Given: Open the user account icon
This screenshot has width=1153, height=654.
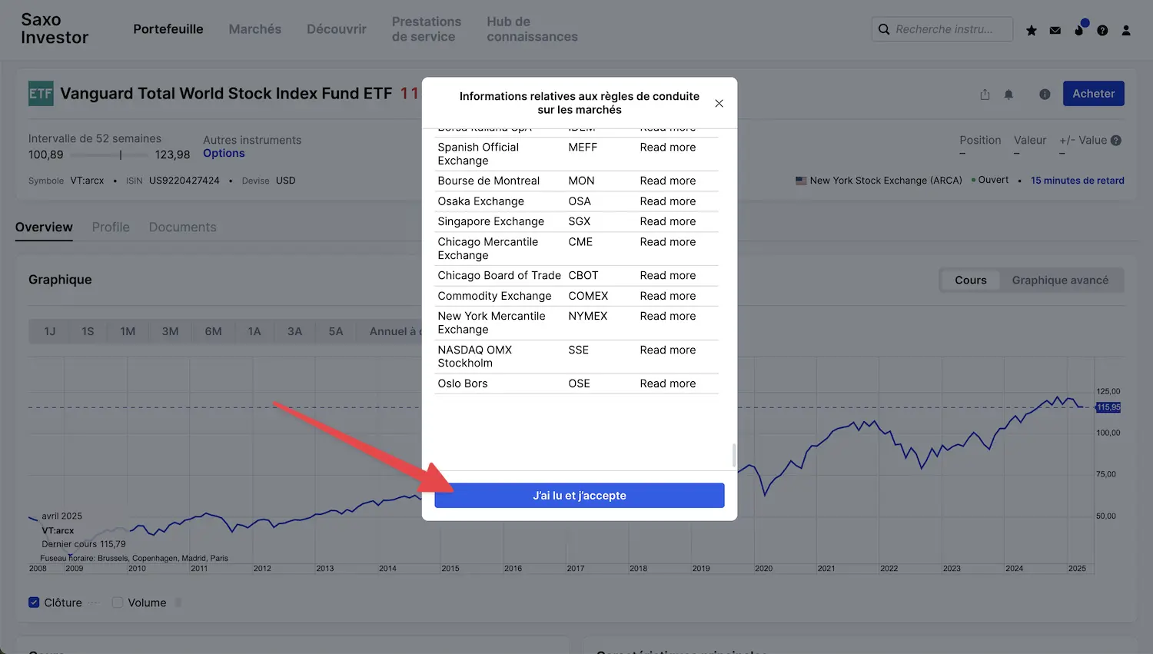Looking at the screenshot, I should (x=1126, y=30).
